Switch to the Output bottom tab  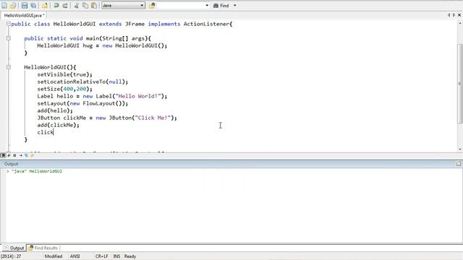(x=14, y=248)
